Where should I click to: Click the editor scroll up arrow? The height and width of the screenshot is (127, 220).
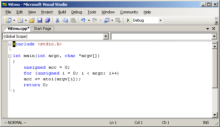(x=215, y=46)
